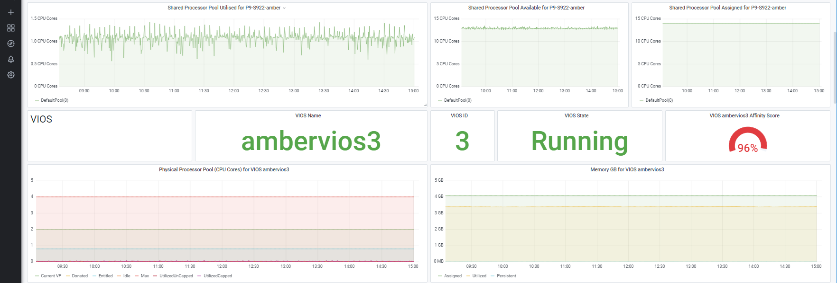The height and width of the screenshot is (283, 837).
Task: Open Shared Processor Pool Available panel title
Action: (526, 8)
